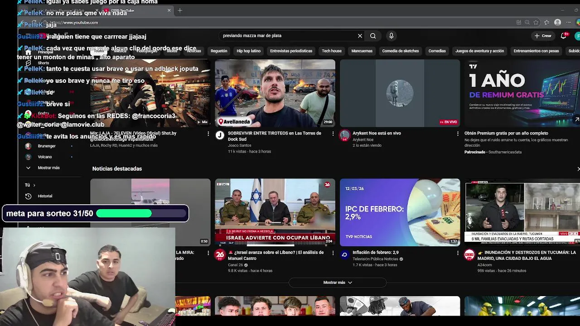Image resolution: width=580 pixels, height=326 pixels.
Task: Open the 'Inflación de febrero: 2,9' video title
Action: 376,253
